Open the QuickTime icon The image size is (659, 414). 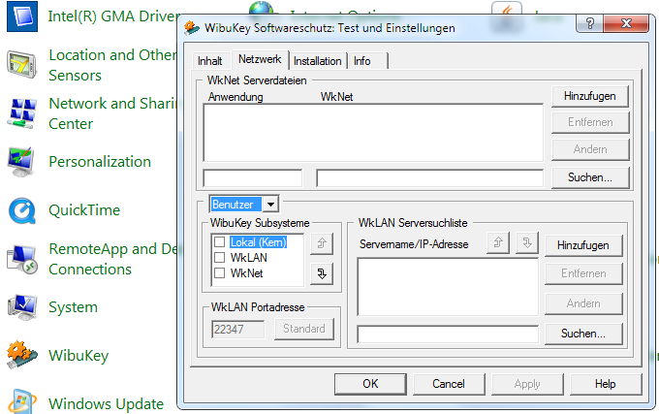22,210
